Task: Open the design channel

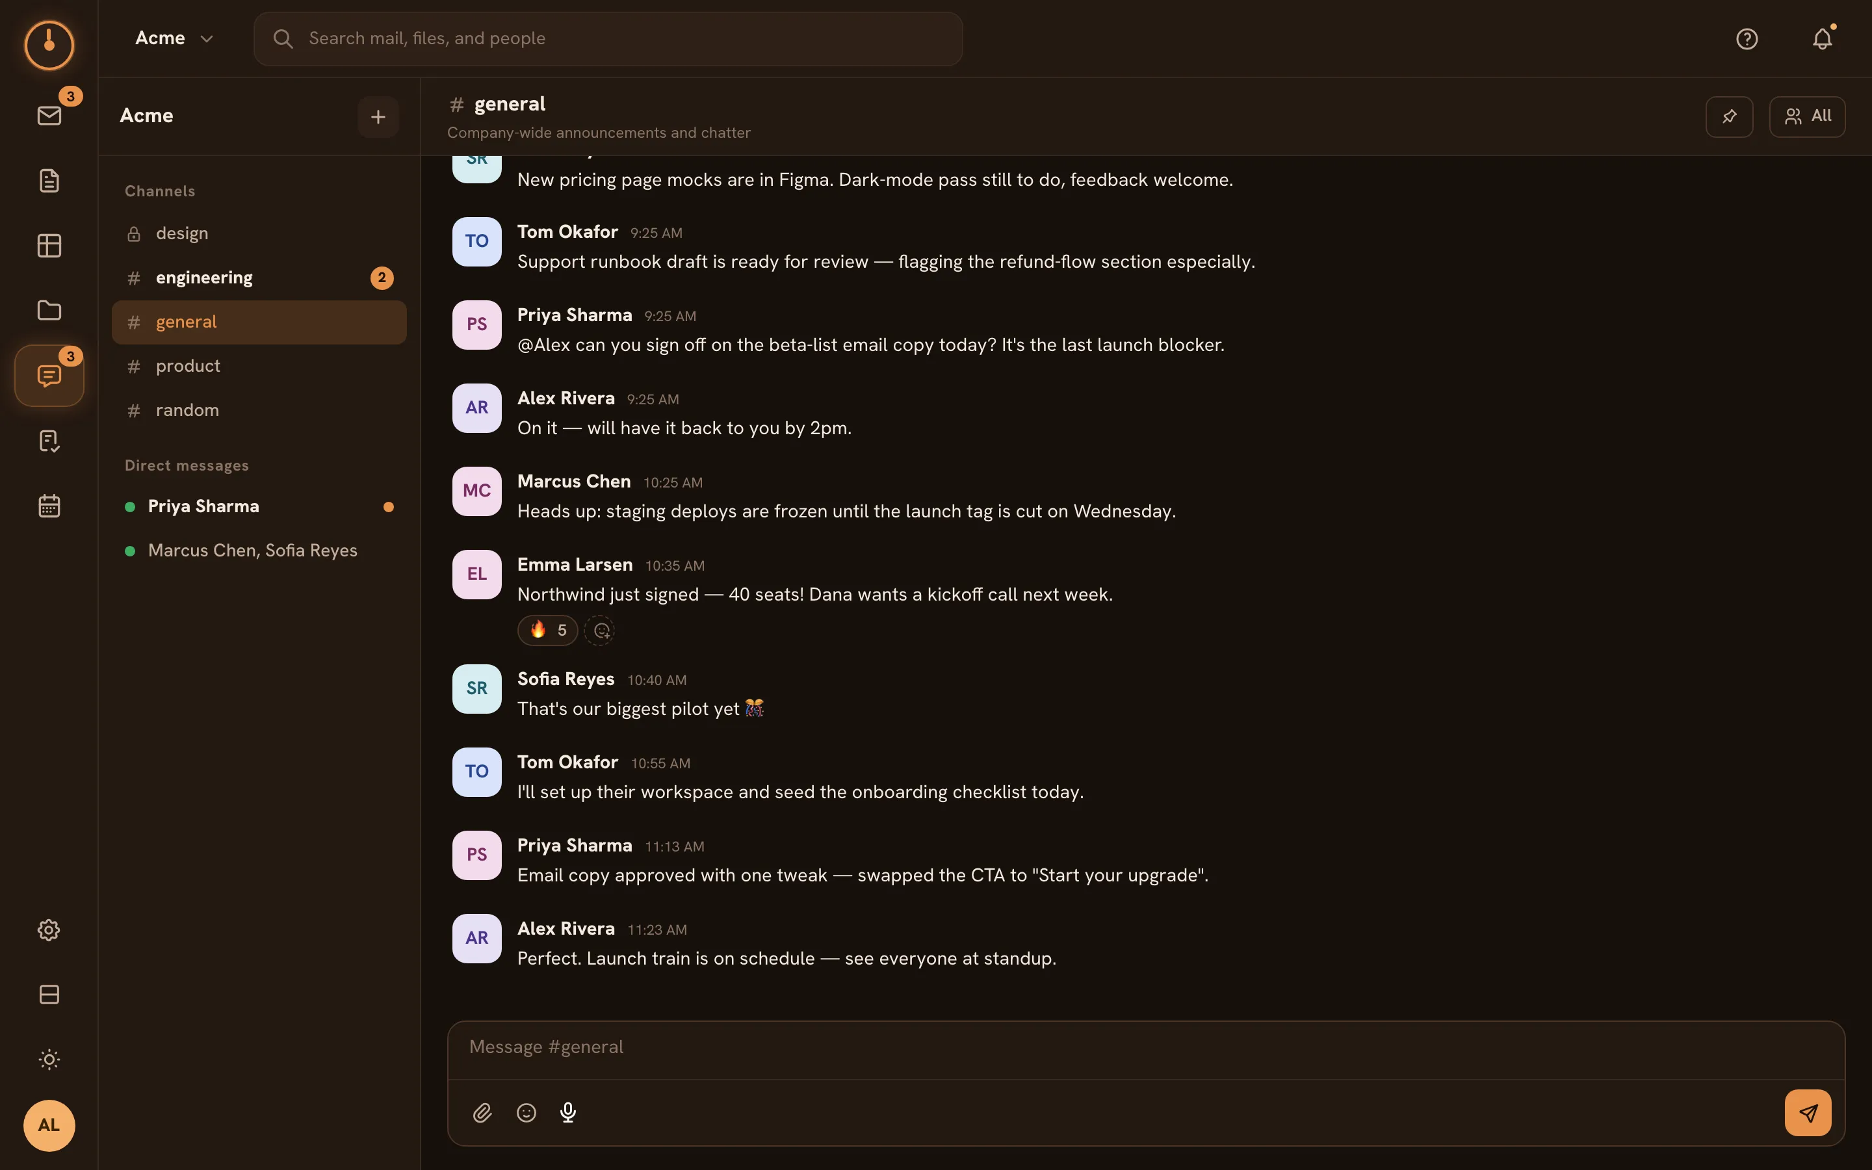Action: coord(258,234)
